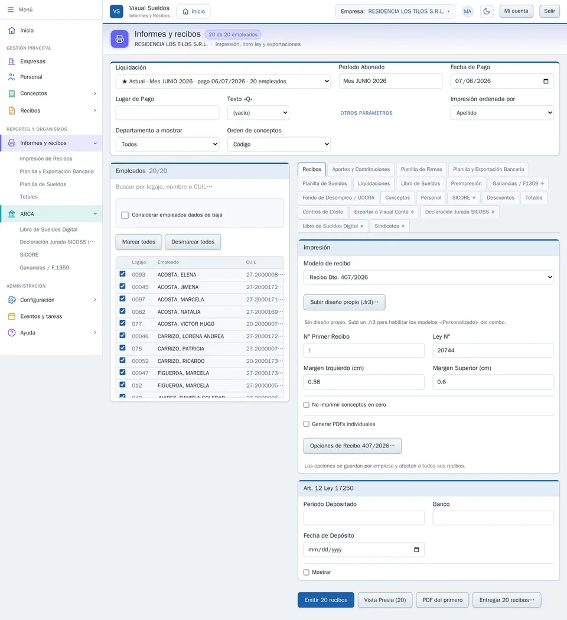
Task: Click the Eventos y tareas calendar icon
Action: click(12, 316)
